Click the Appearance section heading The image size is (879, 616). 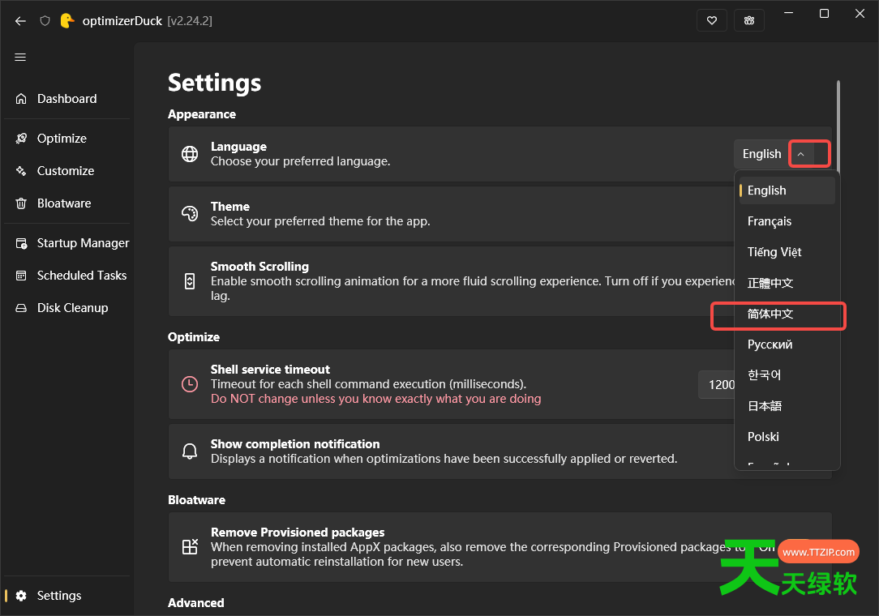click(202, 114)
